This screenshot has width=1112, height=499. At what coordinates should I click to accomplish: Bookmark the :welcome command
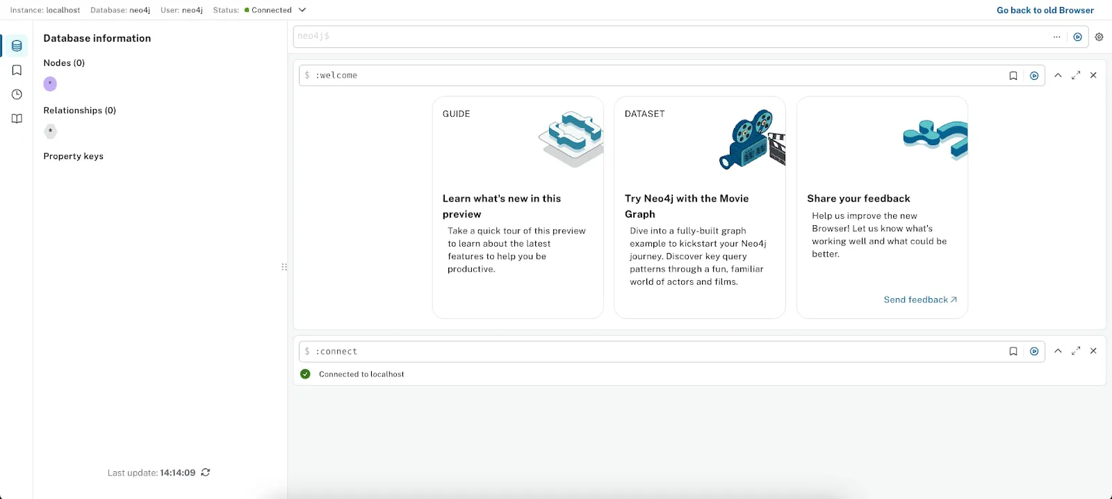coord(1013,76)
